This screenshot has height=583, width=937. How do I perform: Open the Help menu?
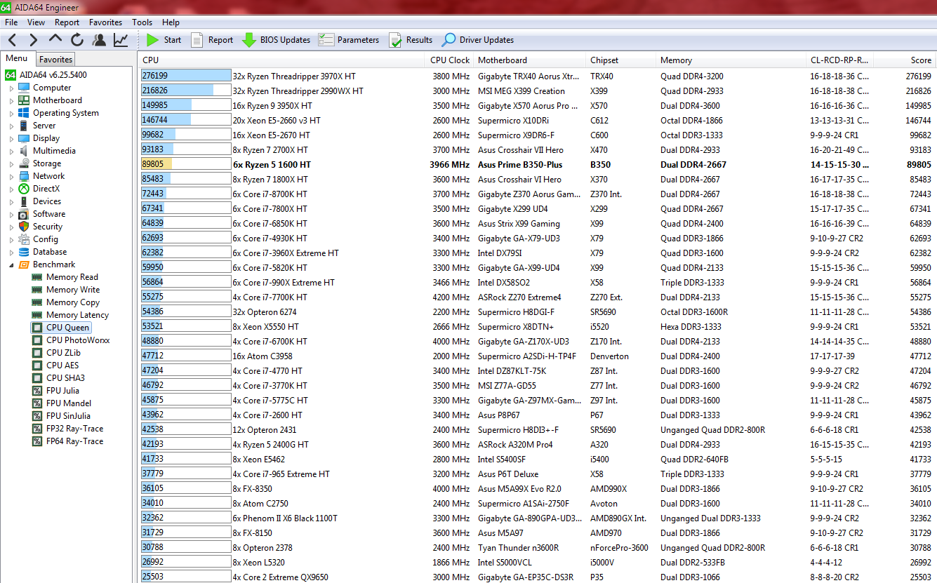pyautogui.click(x=171, y=22)
